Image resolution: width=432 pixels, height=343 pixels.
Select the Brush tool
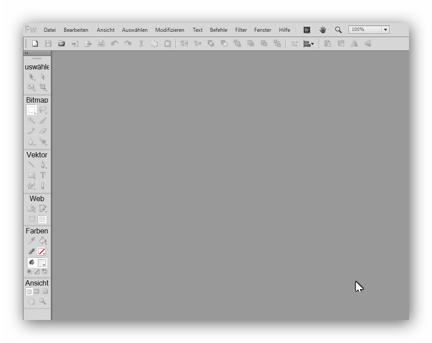[43, 120]
